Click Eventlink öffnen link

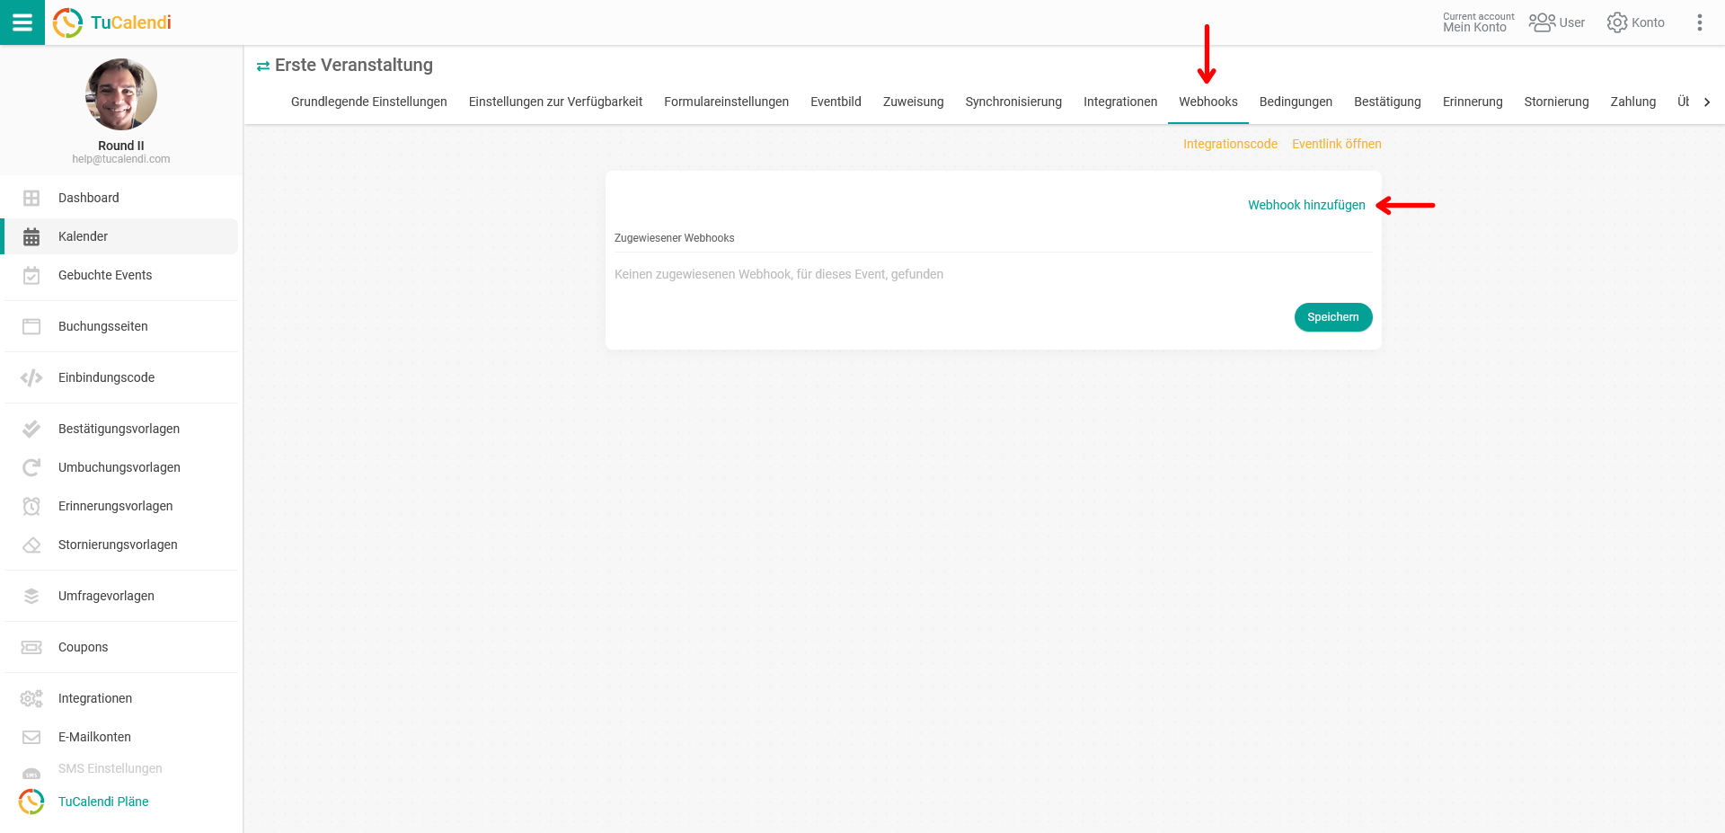(1337, 144)
